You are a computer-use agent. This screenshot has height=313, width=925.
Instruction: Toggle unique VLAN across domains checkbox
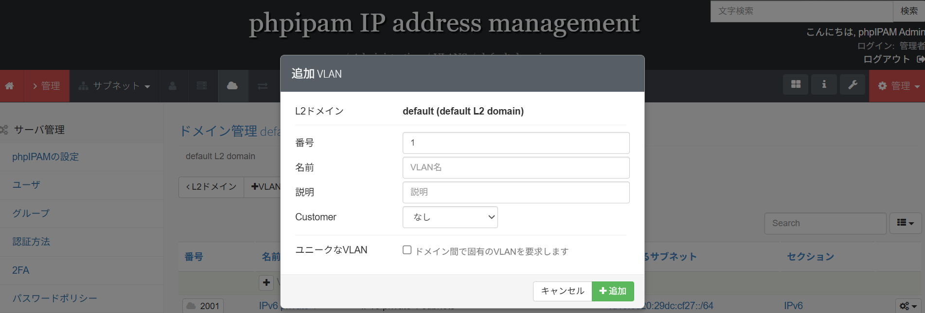click(407, 250)
